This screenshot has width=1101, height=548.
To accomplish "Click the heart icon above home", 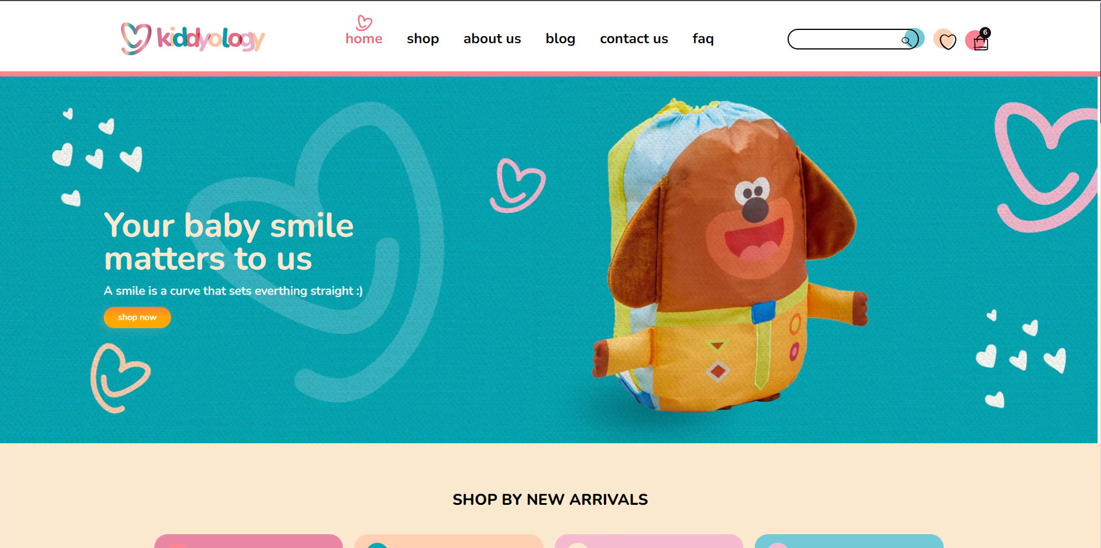I will [x=364, y=22].
